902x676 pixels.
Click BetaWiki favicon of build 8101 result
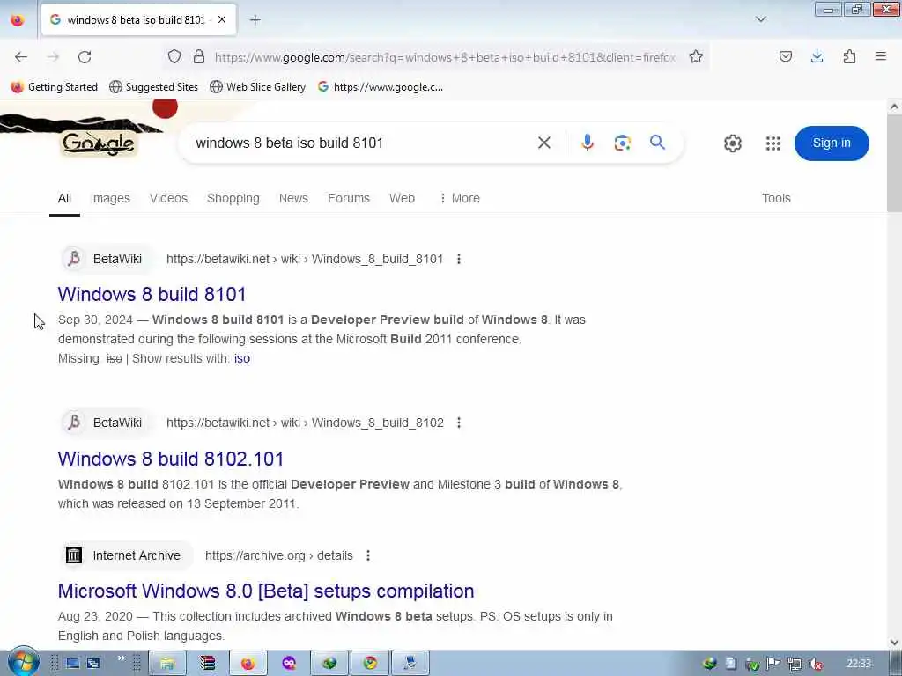click(x=74, y=260)
